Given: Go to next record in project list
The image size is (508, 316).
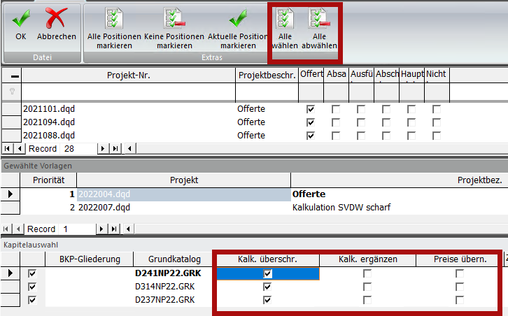Looking at the screenshot, I should pyautogui.click(x=104, y=149).
